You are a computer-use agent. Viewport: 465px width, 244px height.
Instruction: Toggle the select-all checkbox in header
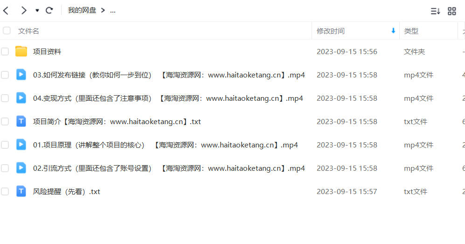click(7, 30)
